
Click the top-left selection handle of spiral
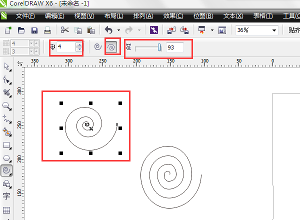click(61, 103)
